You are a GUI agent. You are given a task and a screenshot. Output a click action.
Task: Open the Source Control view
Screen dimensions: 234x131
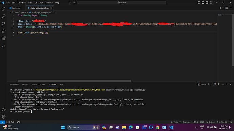(x=4, y=24)
